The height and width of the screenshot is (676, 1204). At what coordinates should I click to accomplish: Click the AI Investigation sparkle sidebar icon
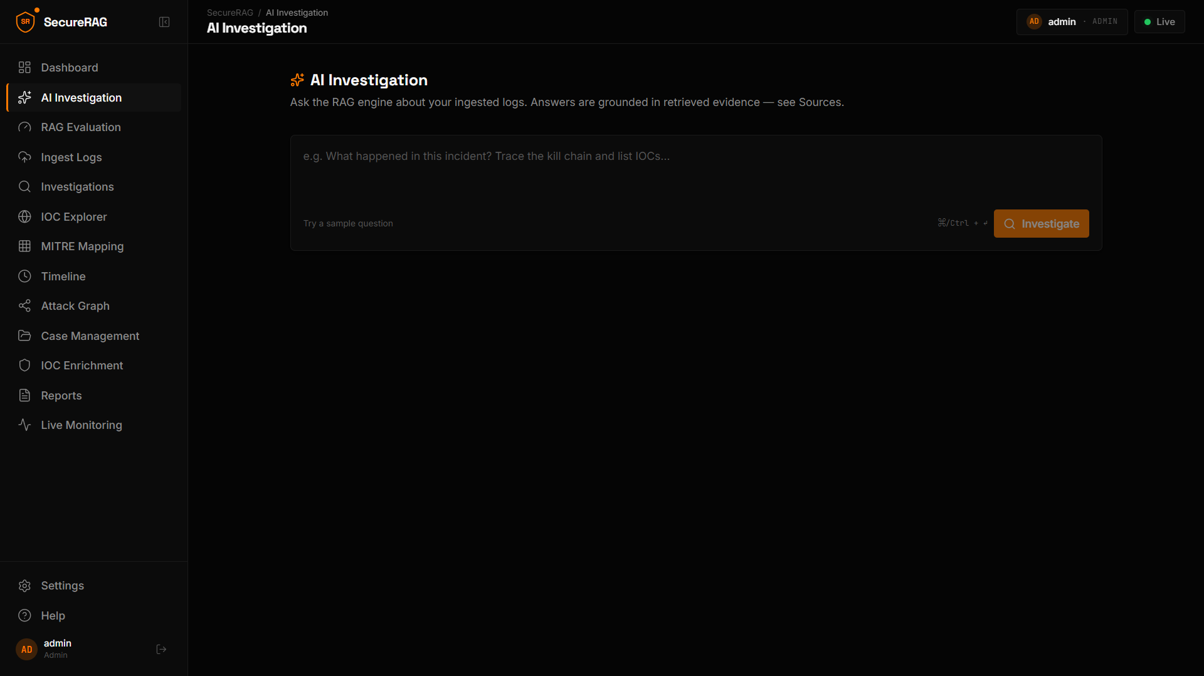pos(24,97)
